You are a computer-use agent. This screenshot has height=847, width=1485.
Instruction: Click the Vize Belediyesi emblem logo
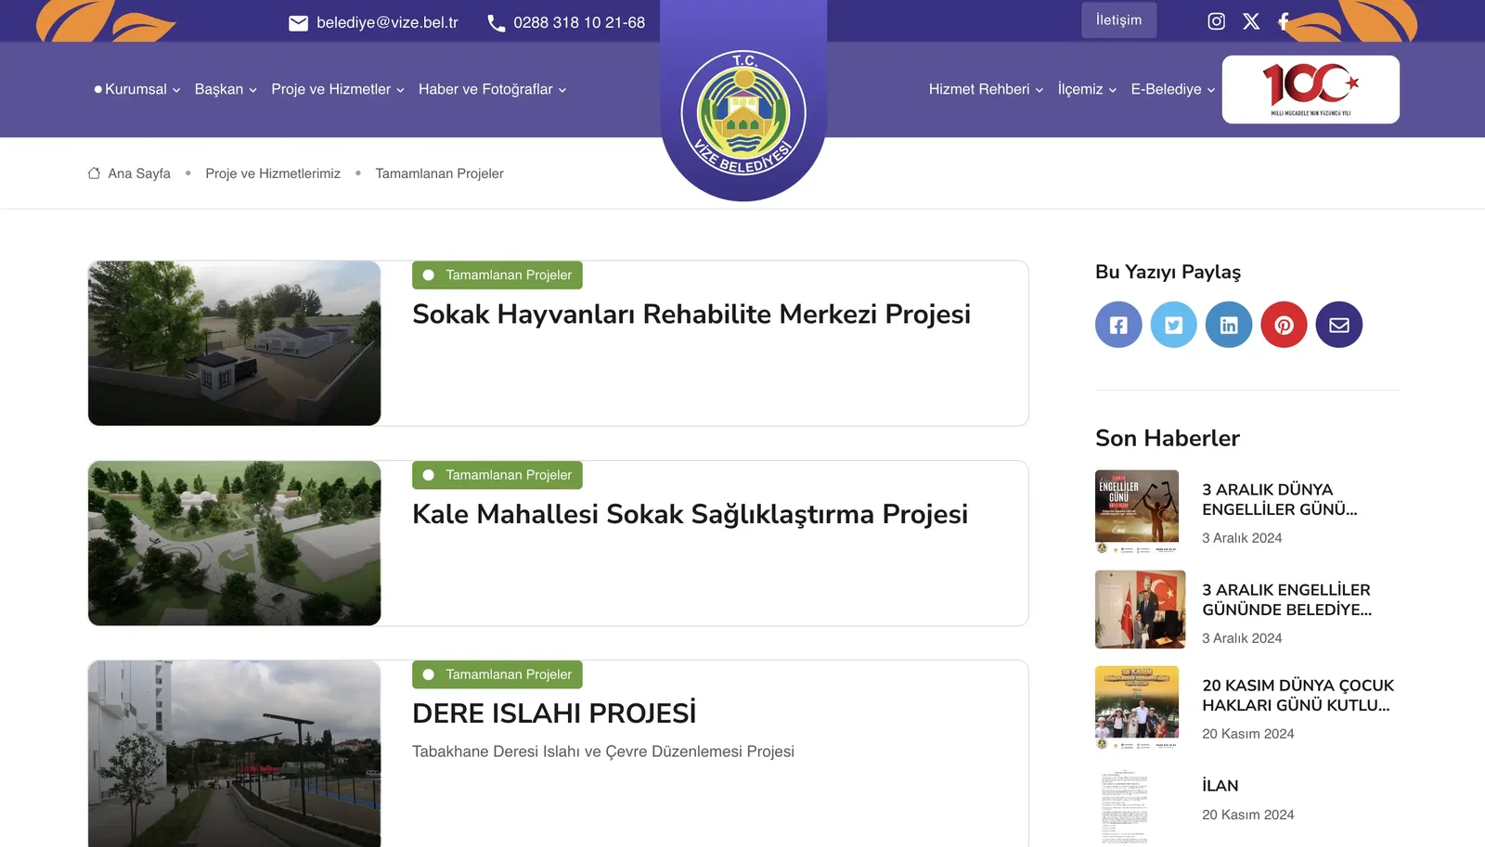pos(743,114)
